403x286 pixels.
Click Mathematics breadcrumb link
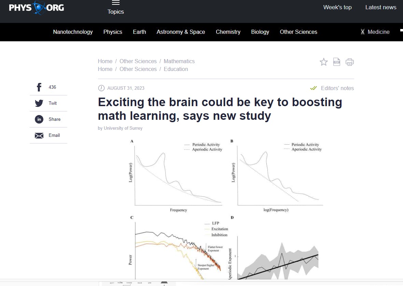(x=179, y=61)
